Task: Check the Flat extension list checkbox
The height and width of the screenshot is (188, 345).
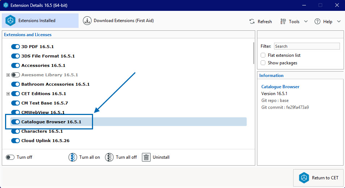Action: tap(263, 55)
